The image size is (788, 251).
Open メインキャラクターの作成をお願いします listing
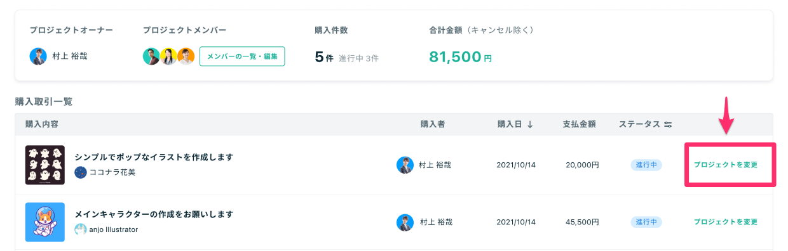click(x=154, y=214)
